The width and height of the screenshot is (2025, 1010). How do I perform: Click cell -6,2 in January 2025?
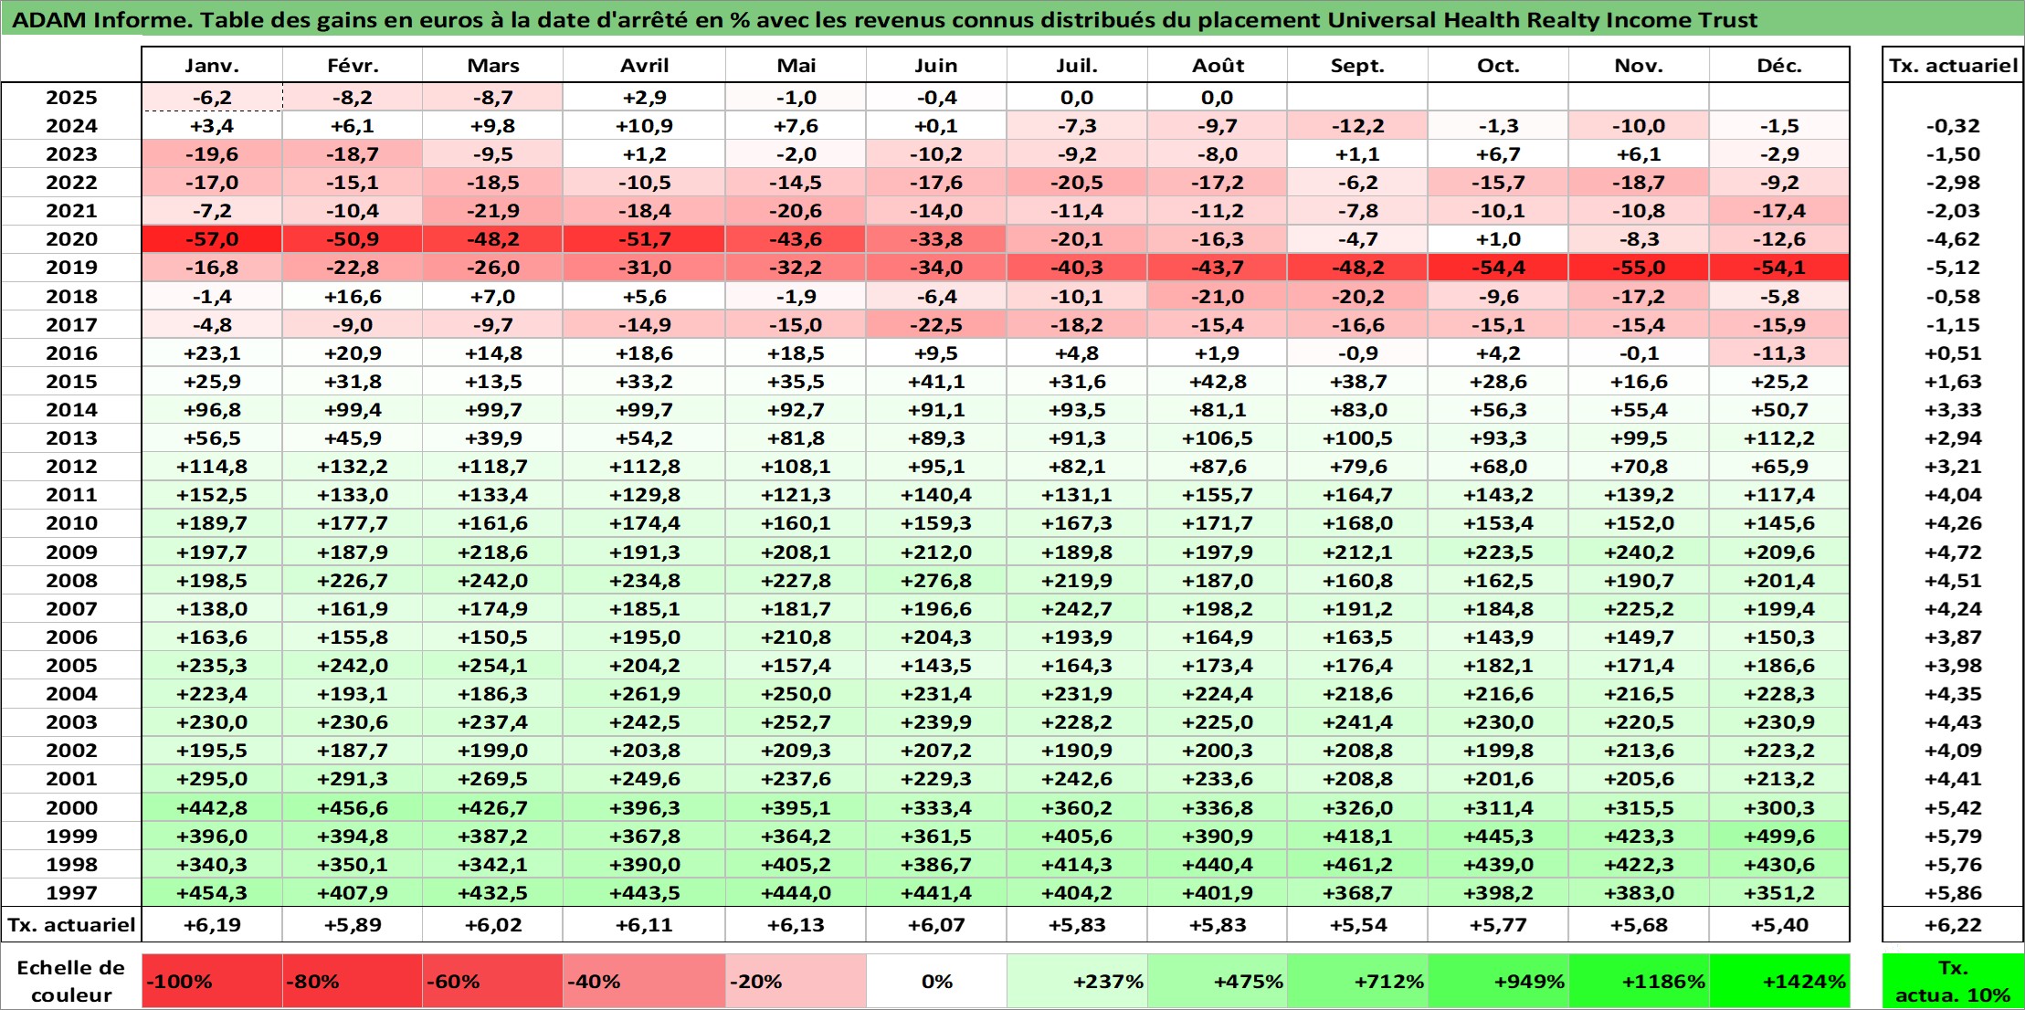(212, 98)
